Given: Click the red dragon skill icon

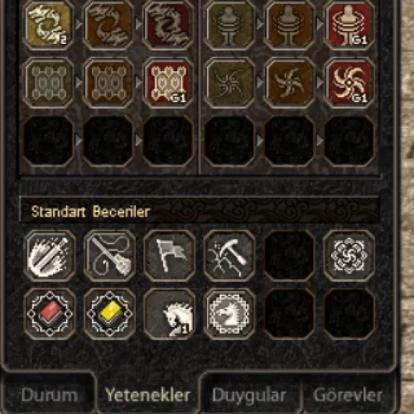Looking at the screenshot, I should point(168,25).
